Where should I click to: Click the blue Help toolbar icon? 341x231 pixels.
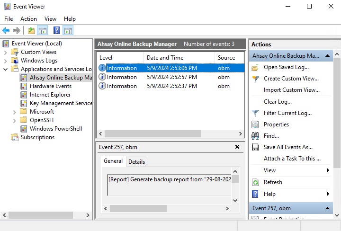point(56,30)
